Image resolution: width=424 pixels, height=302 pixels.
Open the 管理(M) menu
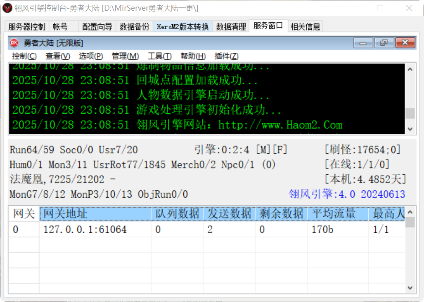pyautogui.click(x=125, y=56)
